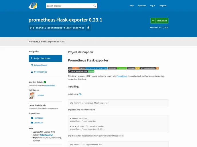Open the Sponsors page
The image size is (197, 147).
click(142, 5)
